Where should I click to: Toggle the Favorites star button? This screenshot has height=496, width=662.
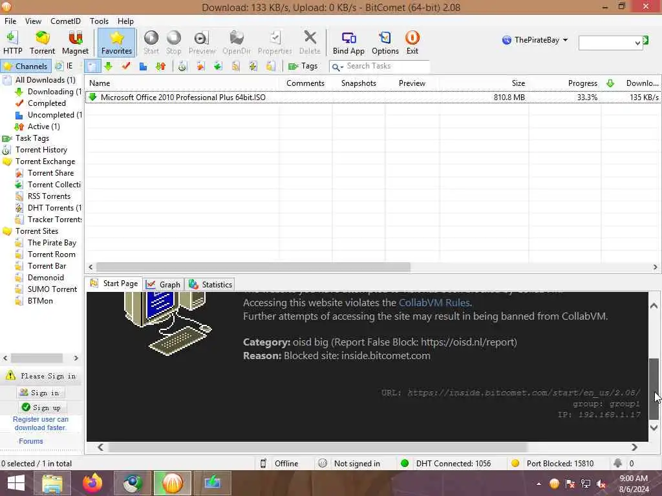[116, 43]
